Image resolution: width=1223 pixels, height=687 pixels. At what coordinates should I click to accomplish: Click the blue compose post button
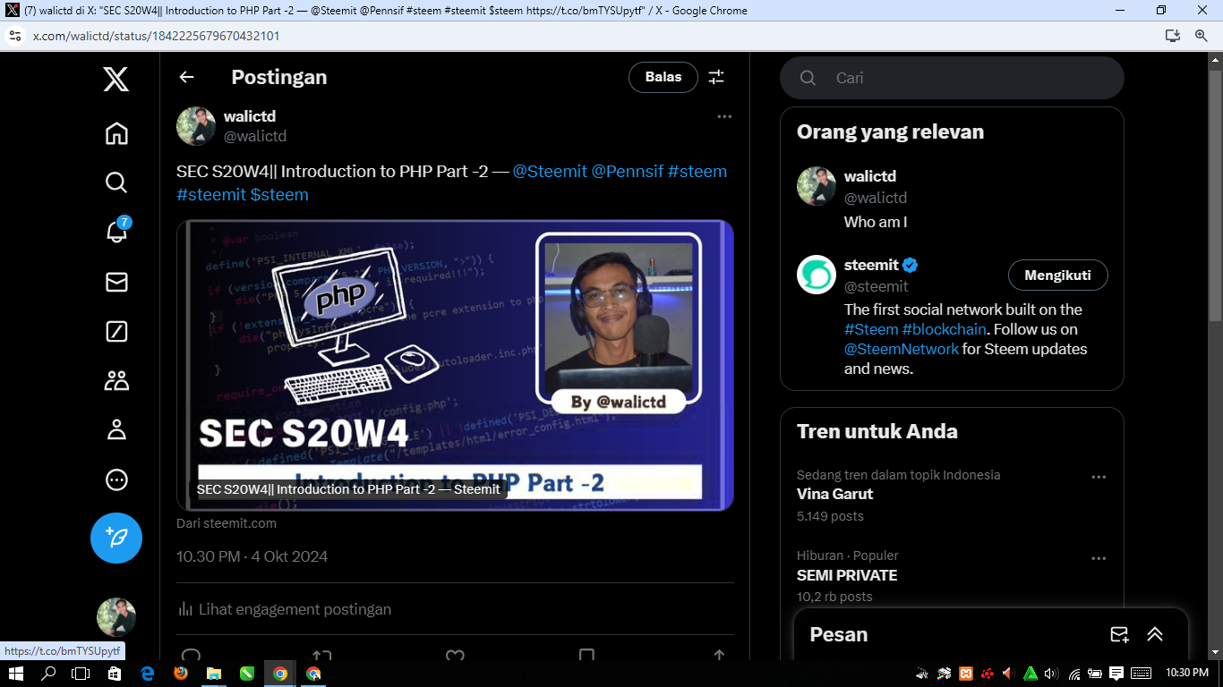(x=116, y=538)
